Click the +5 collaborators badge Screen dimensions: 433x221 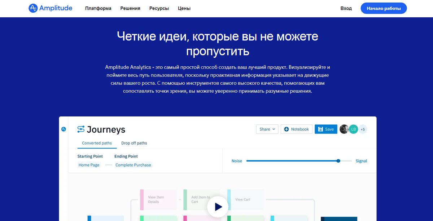click(x=363, y=129)
